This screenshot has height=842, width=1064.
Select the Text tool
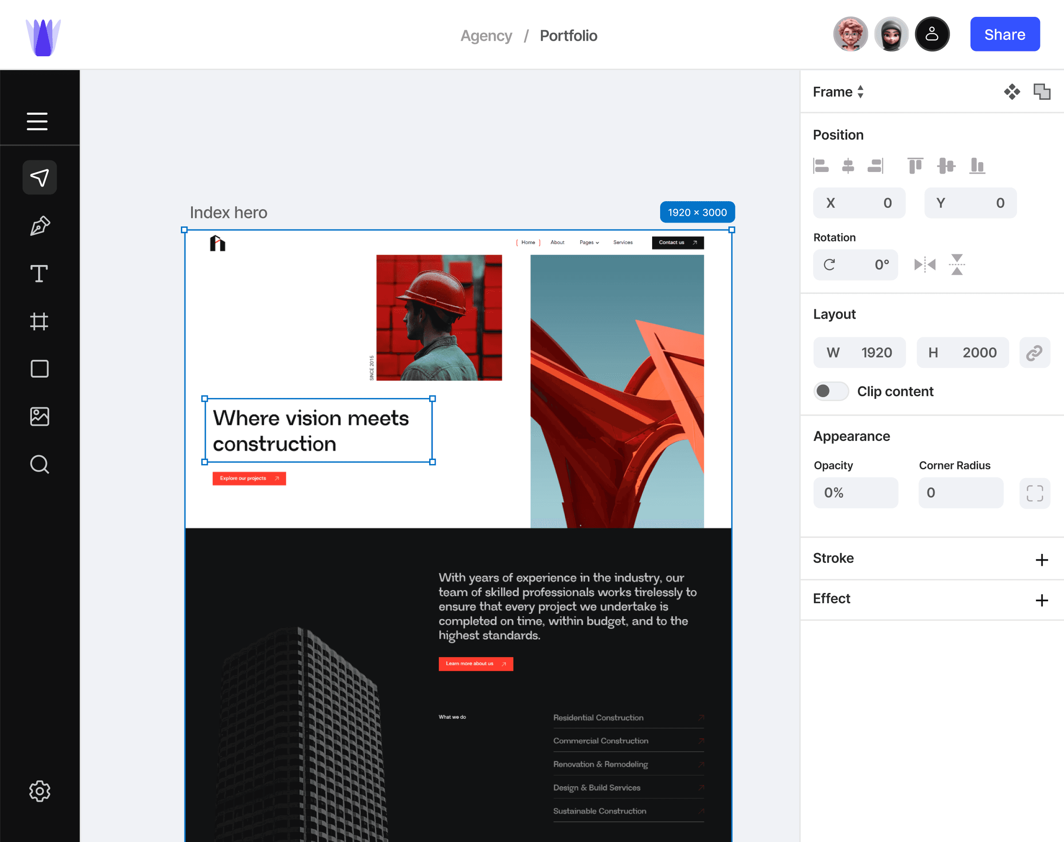tap(39, 273)
